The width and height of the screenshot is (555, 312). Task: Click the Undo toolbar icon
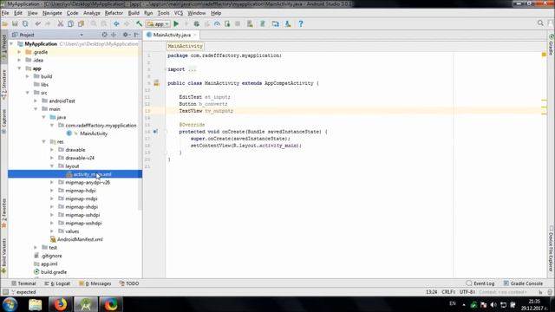(x=37, y=23)
